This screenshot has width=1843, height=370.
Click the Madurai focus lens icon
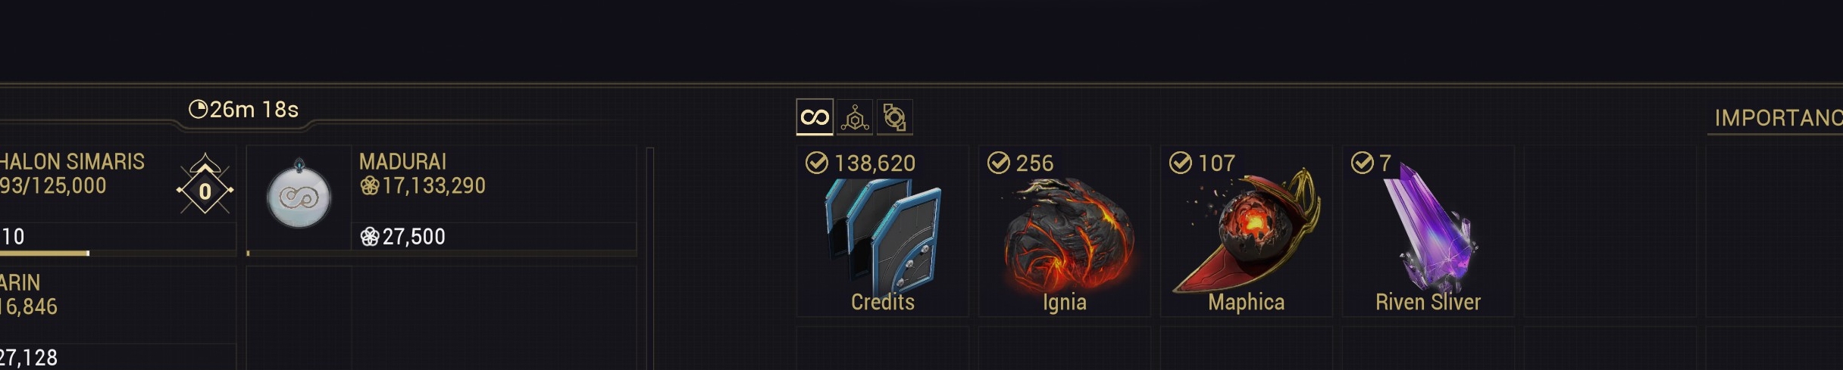click(x=299, y=196)
